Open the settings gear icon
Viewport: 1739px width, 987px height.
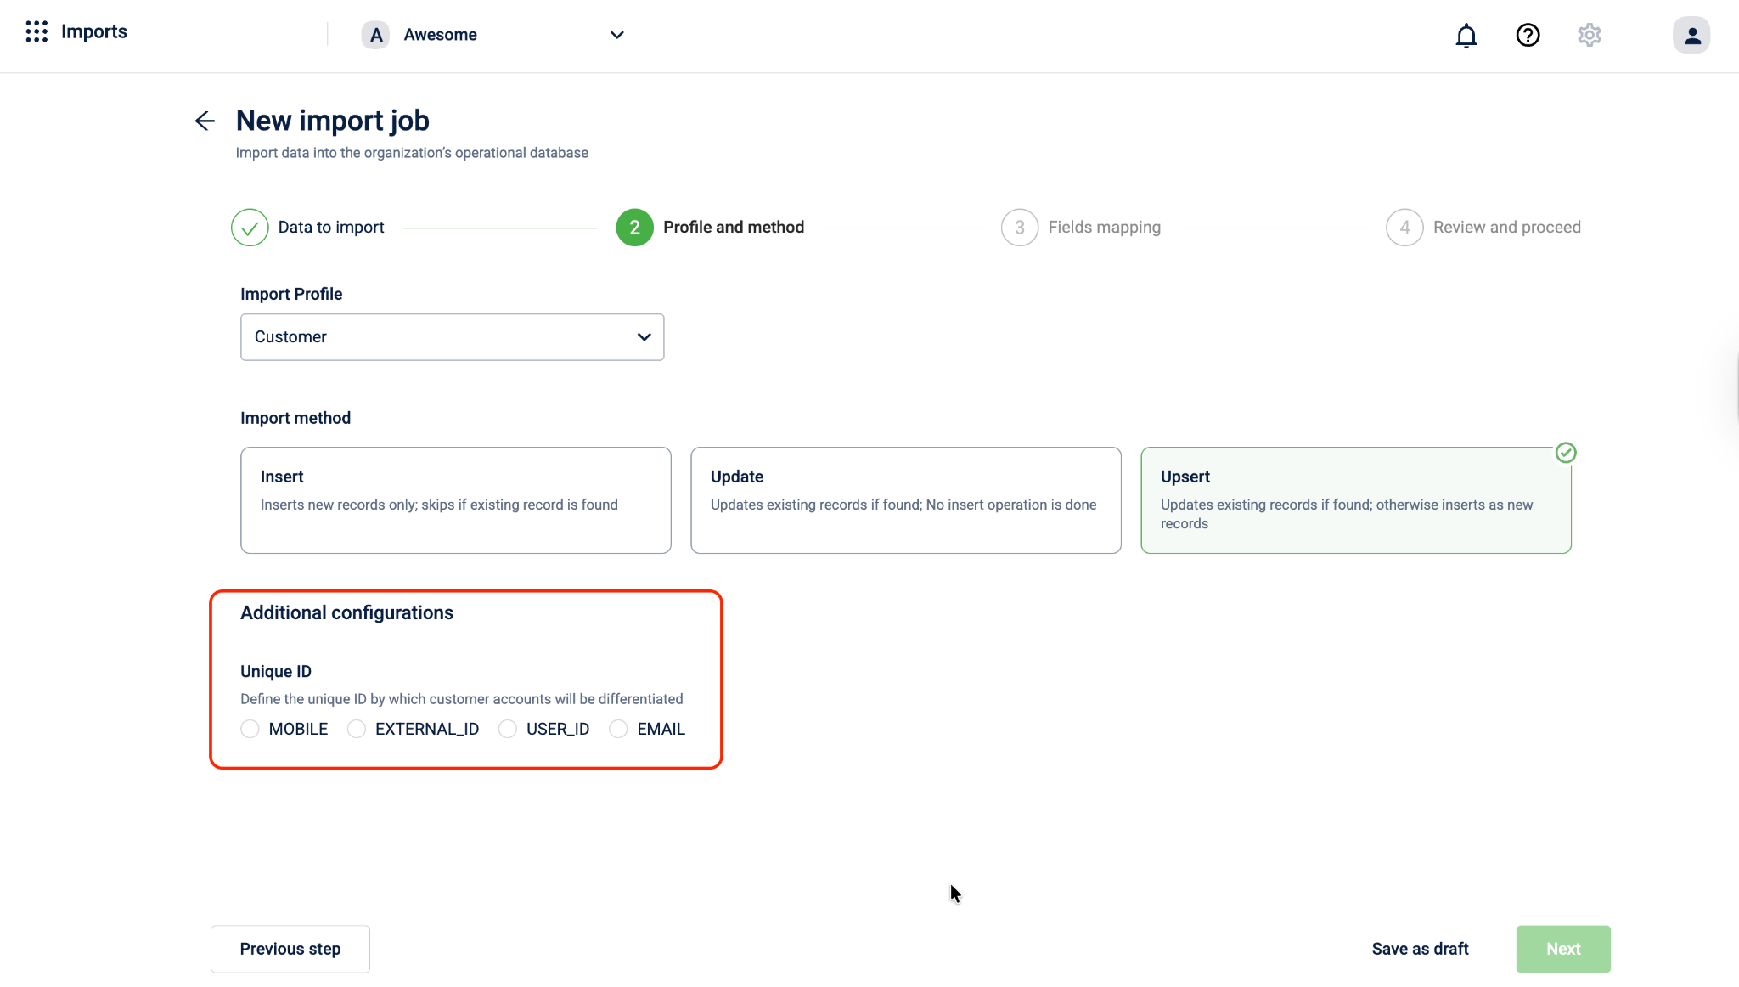point(1590,36)
